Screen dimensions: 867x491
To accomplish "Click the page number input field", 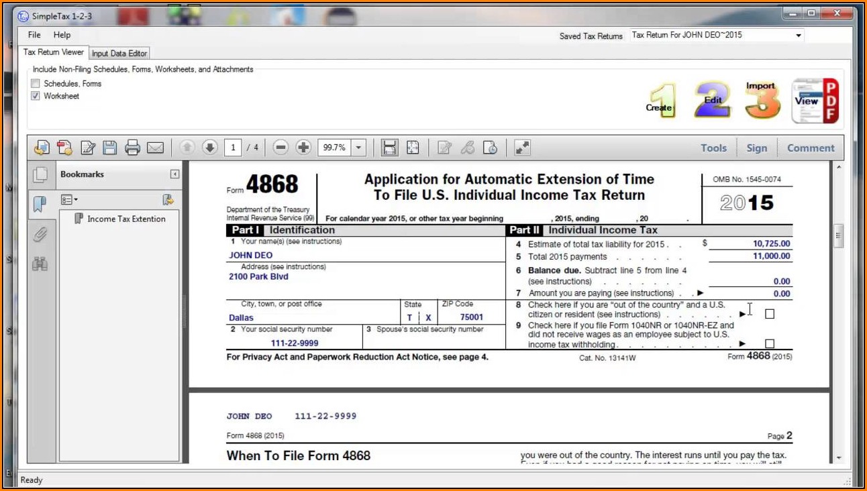I will 232,148.
